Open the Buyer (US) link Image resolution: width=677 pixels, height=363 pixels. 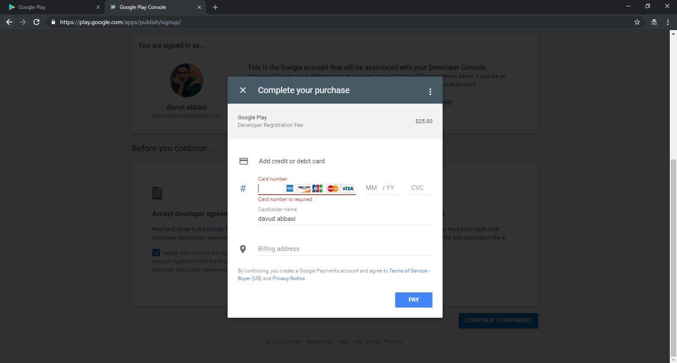point(250,278)
